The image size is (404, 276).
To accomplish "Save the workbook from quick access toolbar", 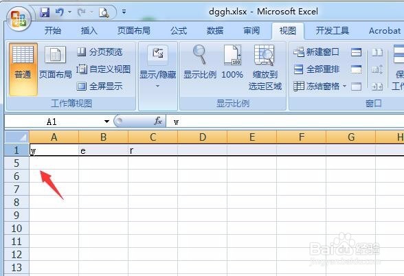I will [x=45, y=12].
